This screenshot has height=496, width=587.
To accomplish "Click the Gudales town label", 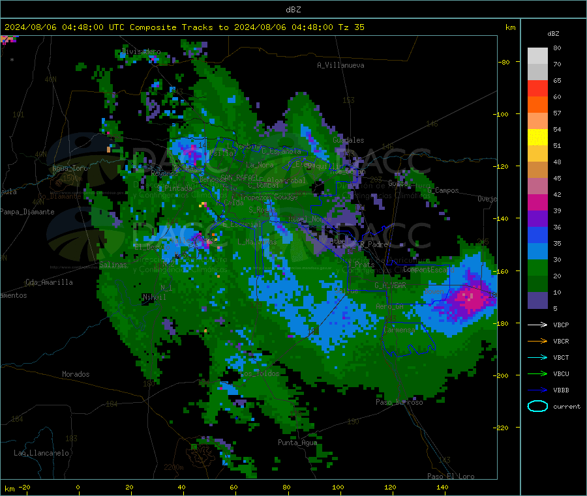I will click(x=348, y=140).
